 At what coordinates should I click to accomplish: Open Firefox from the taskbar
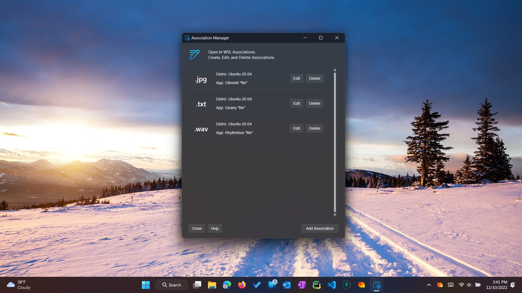(242, 285)
